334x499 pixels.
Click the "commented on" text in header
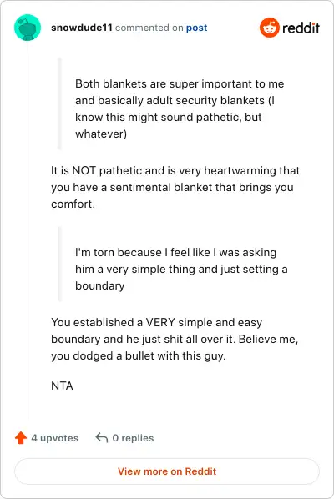point(149,28)
